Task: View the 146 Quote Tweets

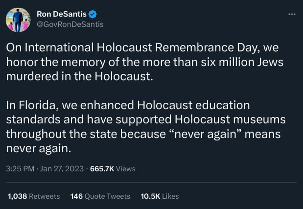Action: (100, 196)
